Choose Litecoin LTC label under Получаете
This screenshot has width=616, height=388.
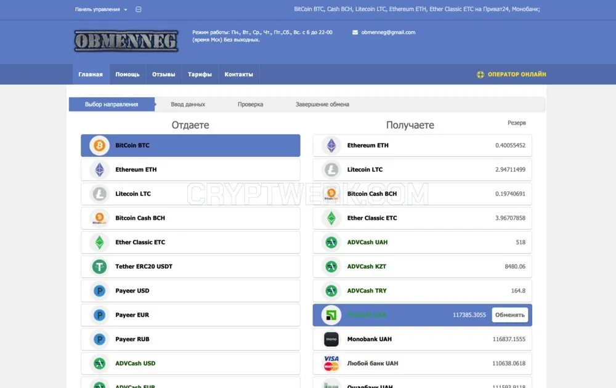(365, 169)
